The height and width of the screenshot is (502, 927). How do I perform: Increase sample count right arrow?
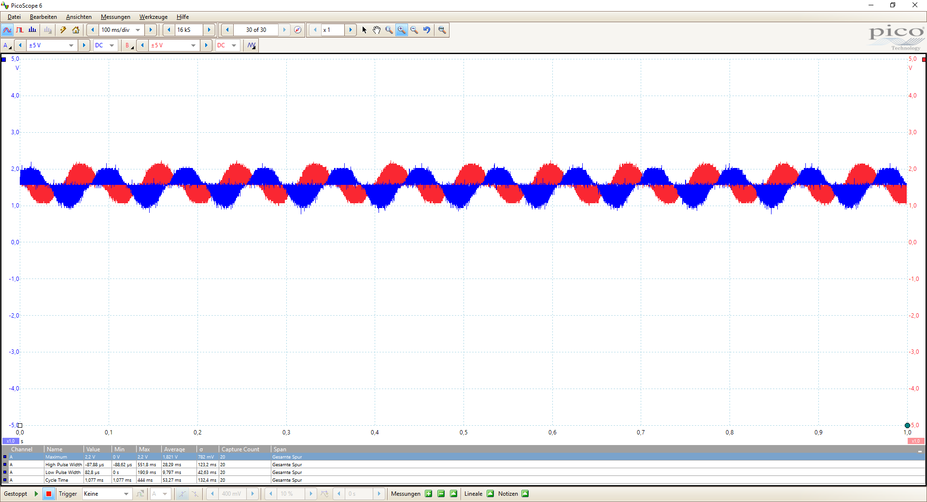(x=209, y=30)
